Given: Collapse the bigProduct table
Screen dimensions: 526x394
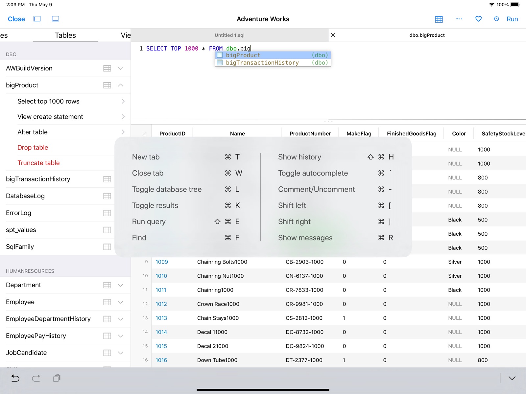Looking at the screenshot, I should point(121,85).
